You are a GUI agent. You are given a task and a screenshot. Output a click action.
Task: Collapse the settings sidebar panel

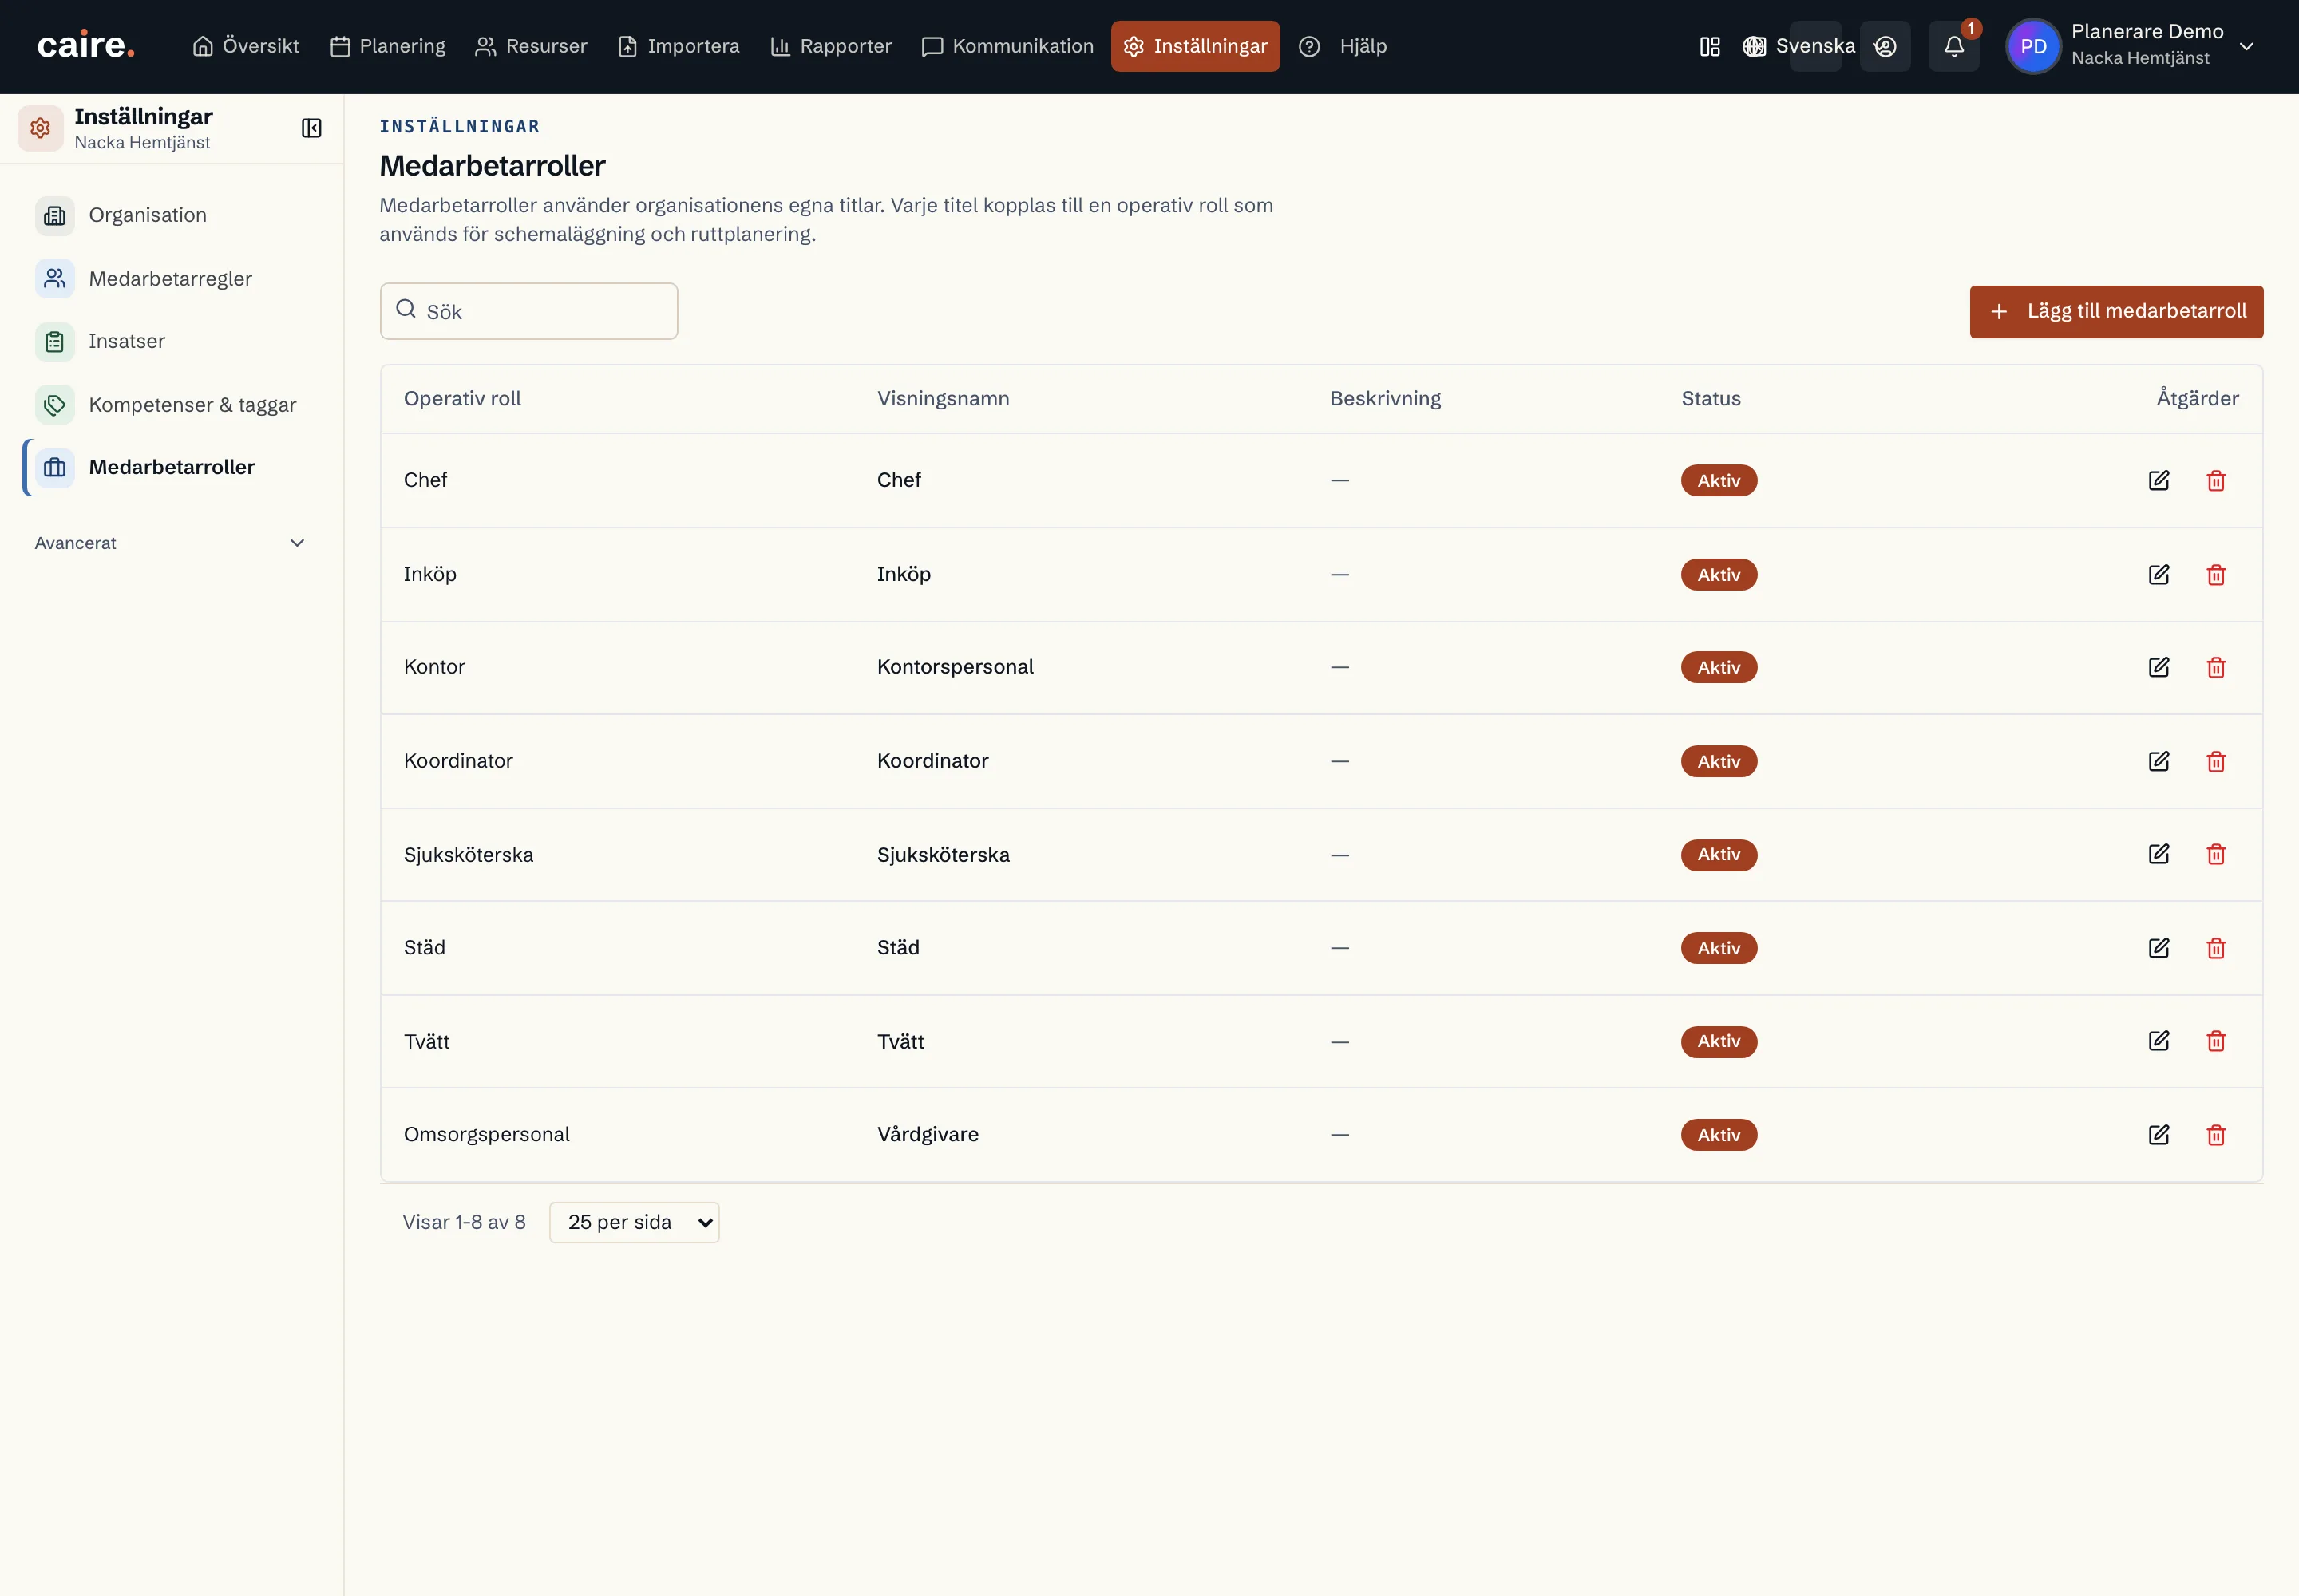click(311, 128)
